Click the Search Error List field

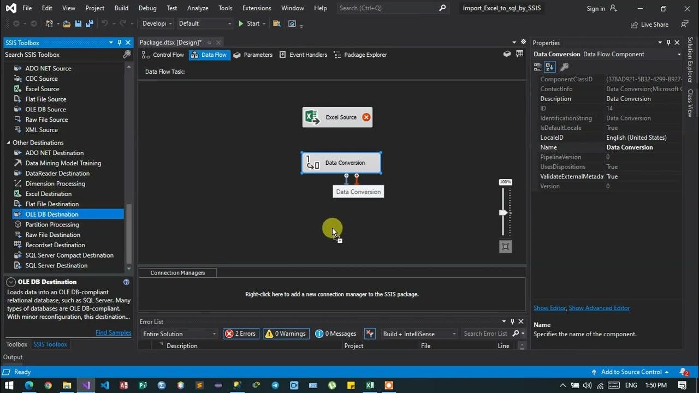click(x=485, y=334)
